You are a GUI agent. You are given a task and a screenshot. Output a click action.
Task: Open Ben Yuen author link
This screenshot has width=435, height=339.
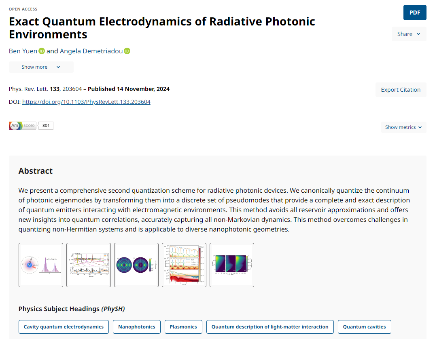tap(23, 51)
